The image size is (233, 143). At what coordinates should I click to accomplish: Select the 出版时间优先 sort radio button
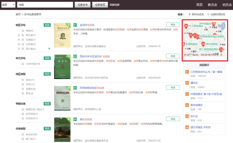[x=209, y=14]
